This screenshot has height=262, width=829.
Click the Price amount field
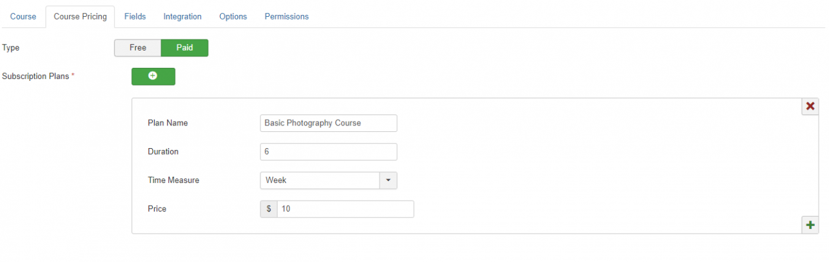tap(345, 209)
